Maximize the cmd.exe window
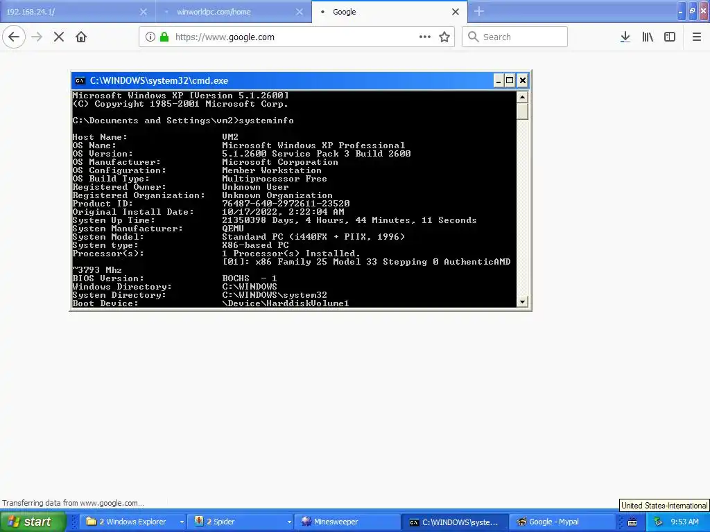 pos(510,80)
